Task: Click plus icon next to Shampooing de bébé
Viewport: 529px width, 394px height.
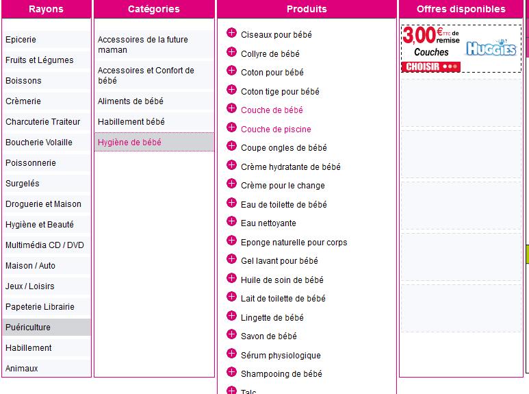Action: point(231,372)
